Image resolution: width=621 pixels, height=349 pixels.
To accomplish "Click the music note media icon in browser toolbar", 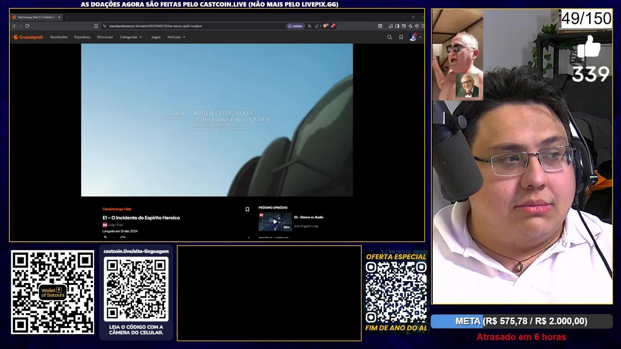I will [391, 26].
